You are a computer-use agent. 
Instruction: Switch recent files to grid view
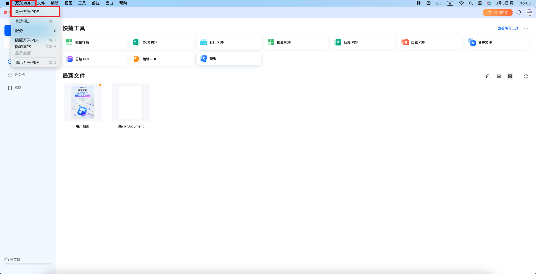pos(510,76)
